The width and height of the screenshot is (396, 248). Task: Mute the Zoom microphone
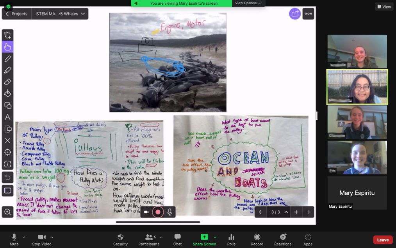tap(14, 239)
